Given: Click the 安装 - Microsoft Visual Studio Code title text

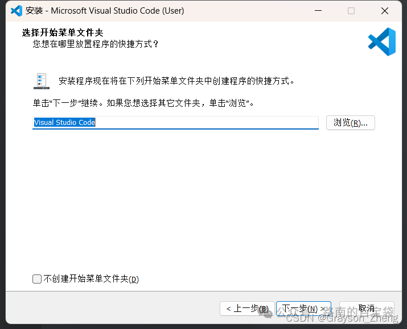Looking at the screenshot, I should pos(105,11).
